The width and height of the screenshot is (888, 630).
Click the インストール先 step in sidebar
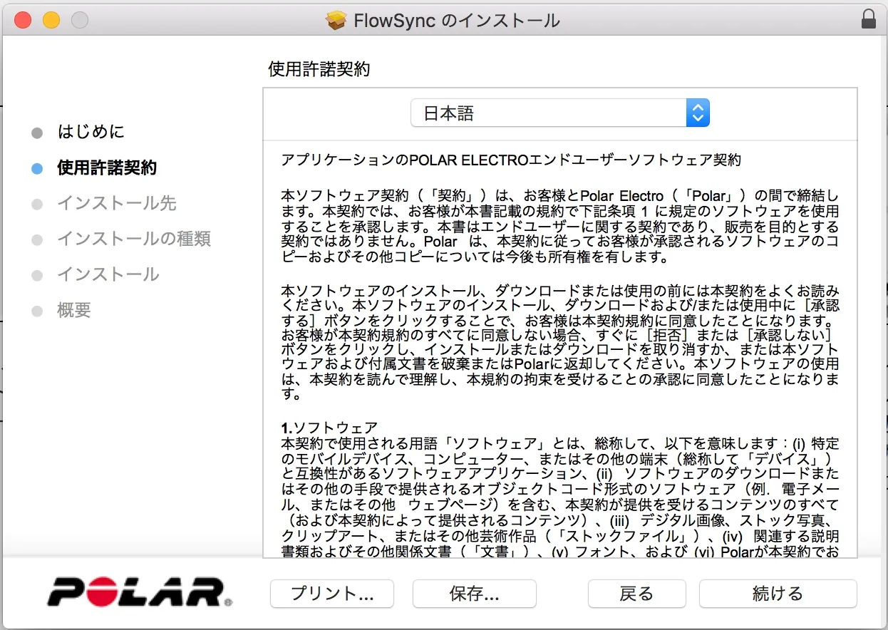click(x=117, y=204)
